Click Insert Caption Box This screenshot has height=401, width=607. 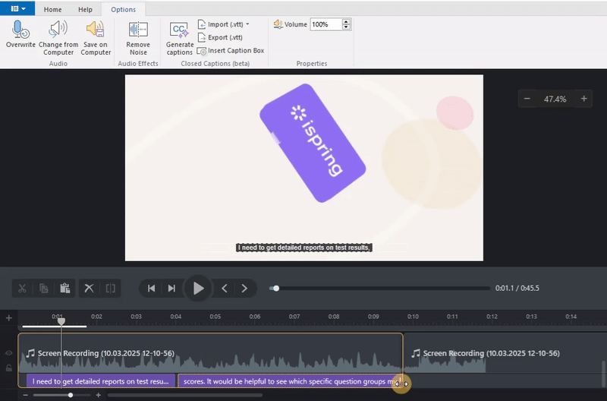pyautogui.click(x=231, y=51)
